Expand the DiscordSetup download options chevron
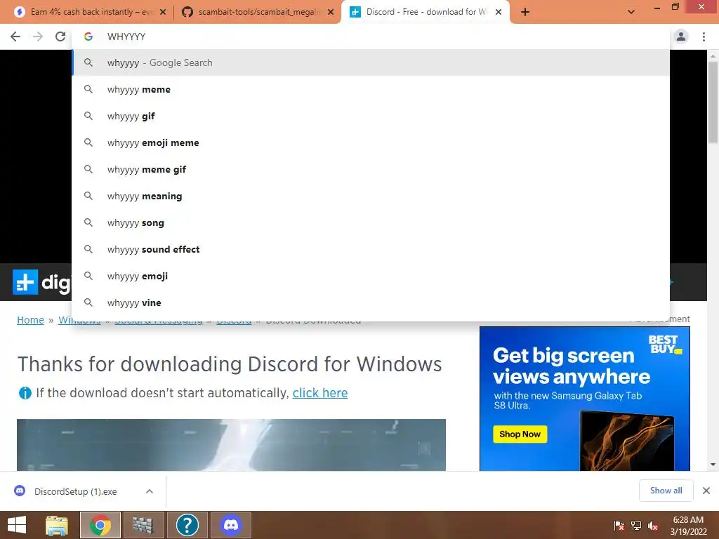 (x=150, y=491)
